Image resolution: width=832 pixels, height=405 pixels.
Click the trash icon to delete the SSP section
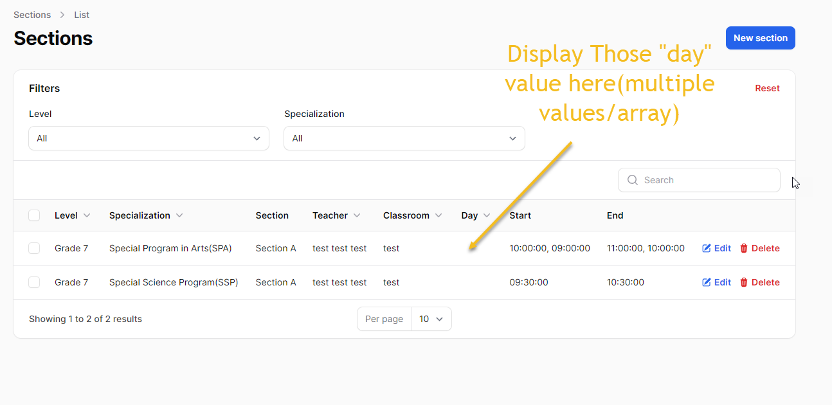click(745, 282)
